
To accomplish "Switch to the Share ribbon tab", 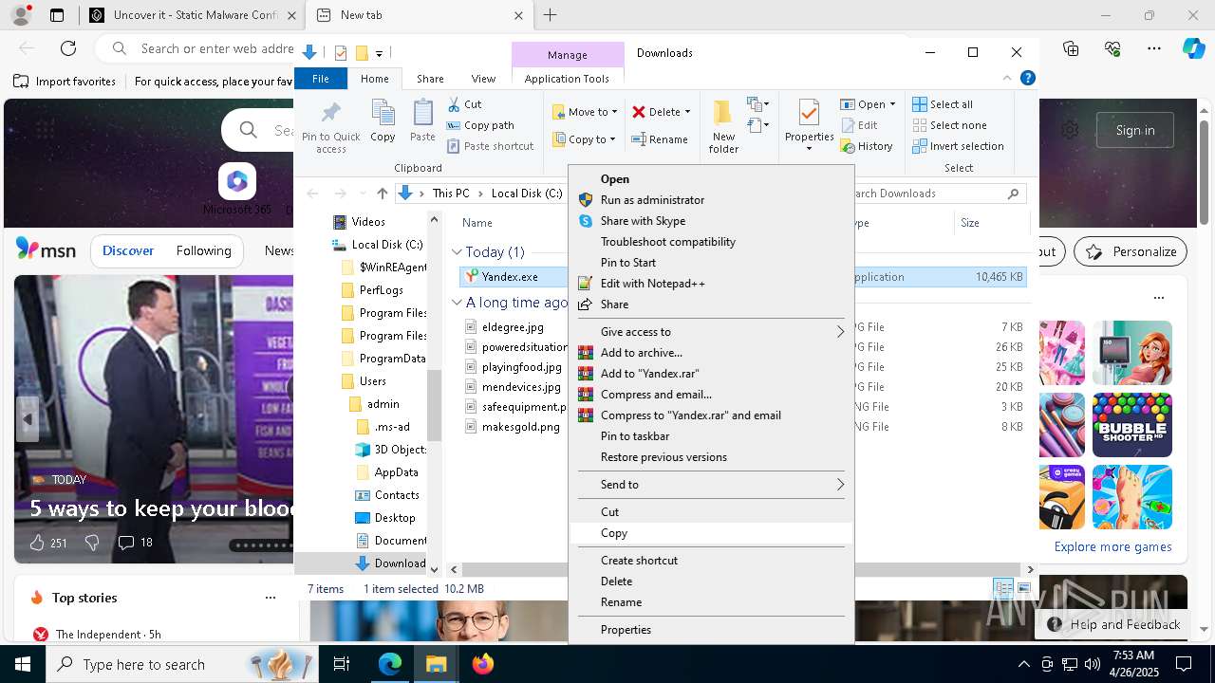I will (x=430, y=79).
